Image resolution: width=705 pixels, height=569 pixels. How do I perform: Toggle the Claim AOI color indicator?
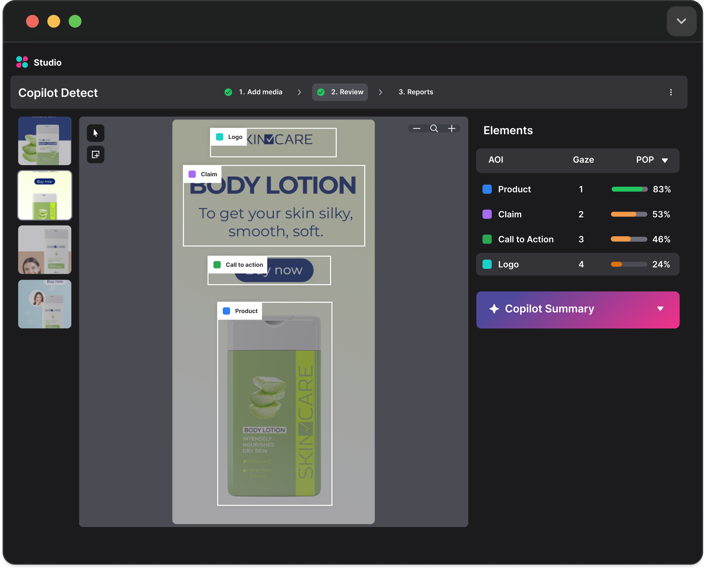click(x=487, y=214)
